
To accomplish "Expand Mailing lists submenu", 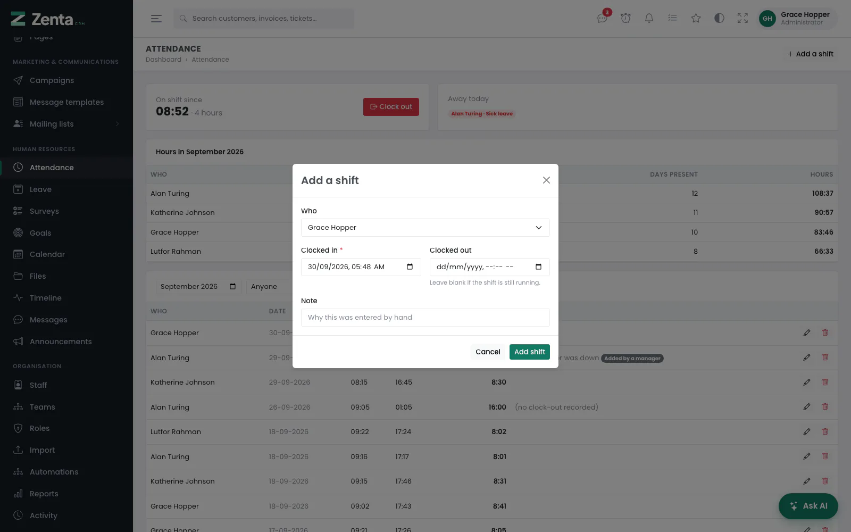I will coord(66,124).
